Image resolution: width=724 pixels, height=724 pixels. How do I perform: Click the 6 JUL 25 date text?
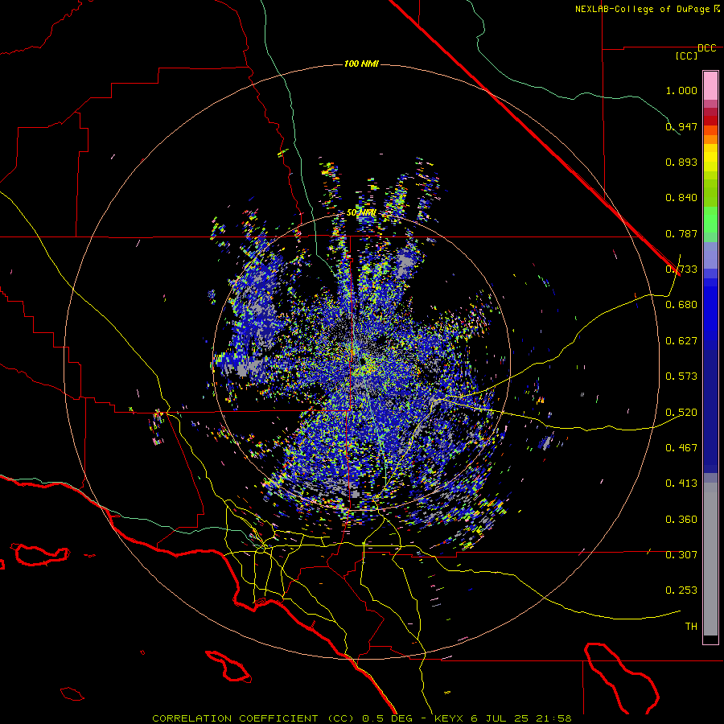pyautogui.click(x=500, y=718)
